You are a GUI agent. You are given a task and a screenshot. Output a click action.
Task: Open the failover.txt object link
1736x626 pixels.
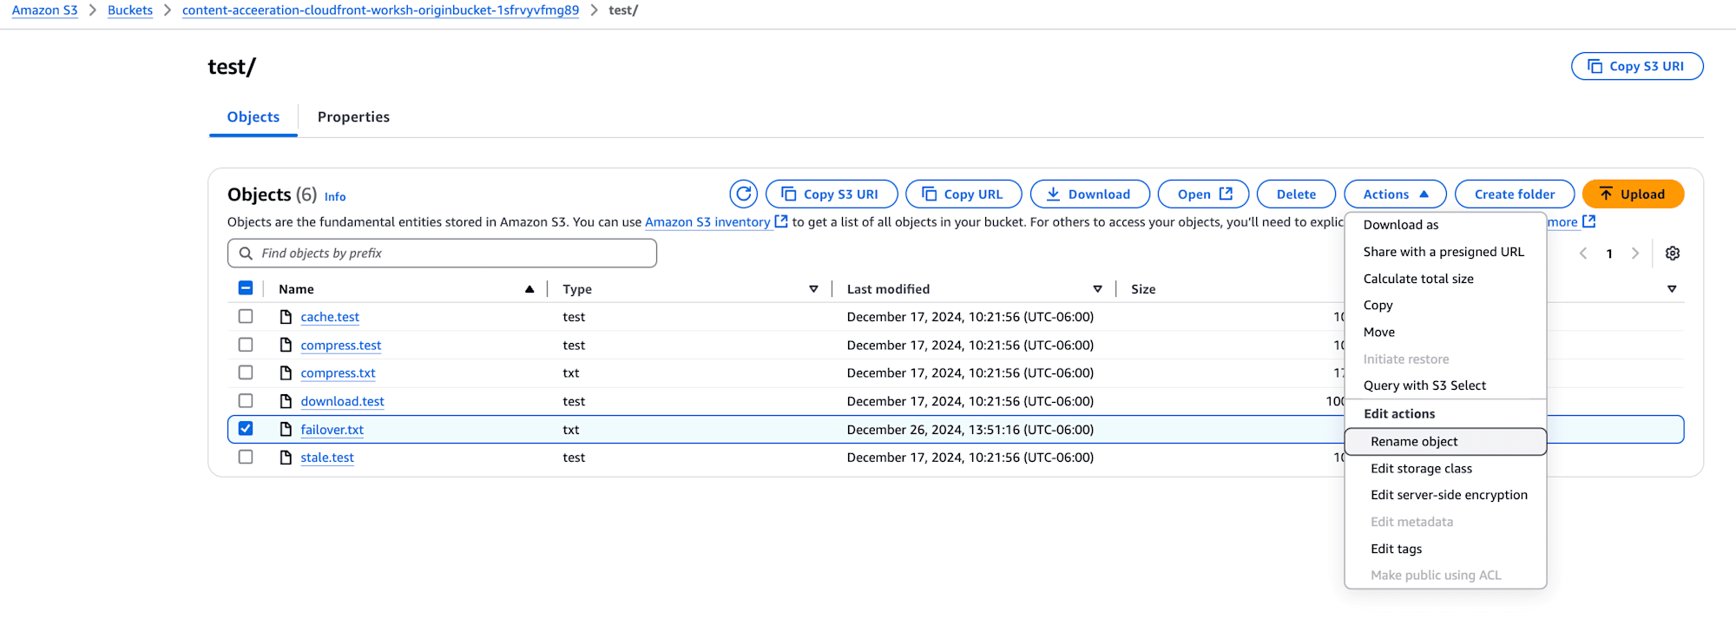tap(332, 430)
